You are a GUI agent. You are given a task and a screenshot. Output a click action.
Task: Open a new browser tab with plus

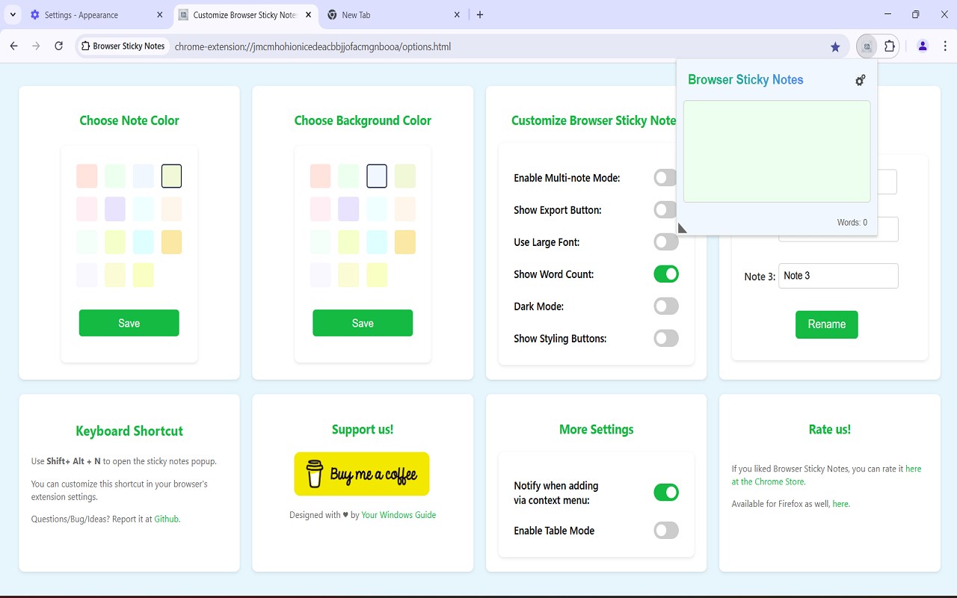(x=480, y=15)
